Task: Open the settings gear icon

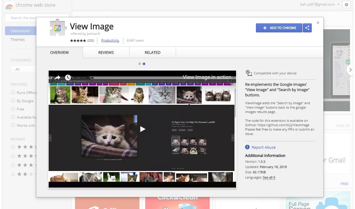Action: click(347, 5)
